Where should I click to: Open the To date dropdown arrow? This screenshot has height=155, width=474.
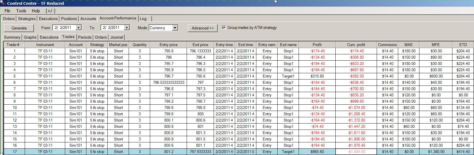(127, 28)
